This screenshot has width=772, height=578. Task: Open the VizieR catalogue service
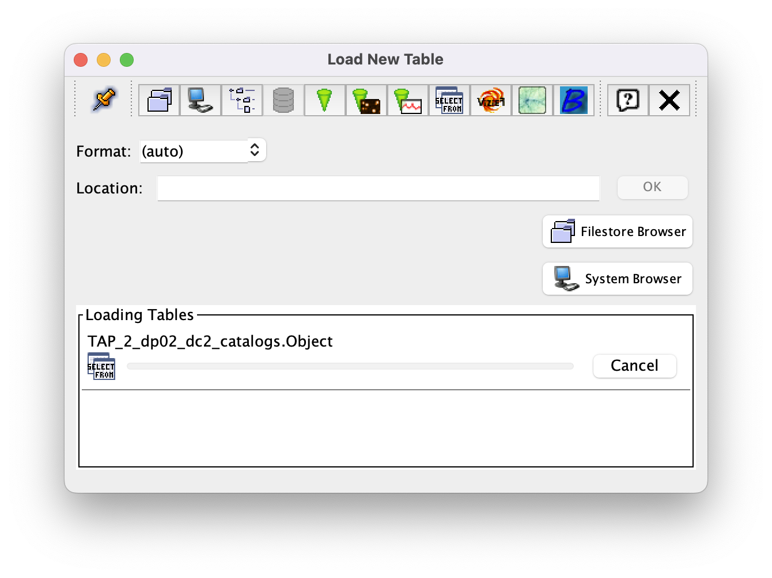click(x=490, y=100)
